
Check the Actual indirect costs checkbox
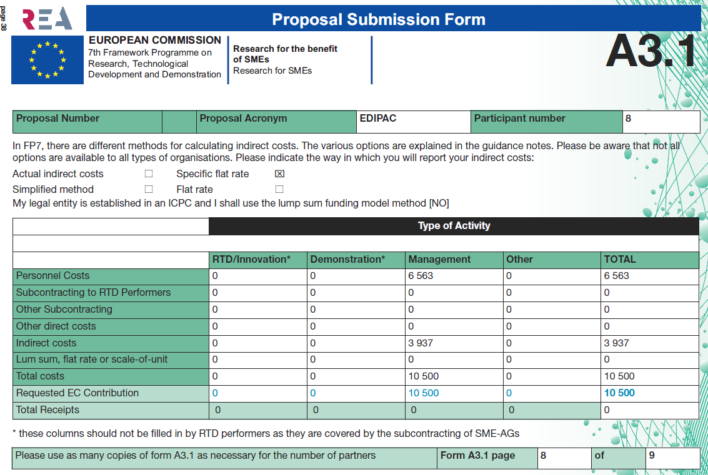[149, 174]
